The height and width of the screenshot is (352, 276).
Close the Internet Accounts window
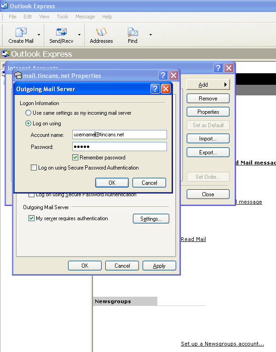tap(229, 68)
